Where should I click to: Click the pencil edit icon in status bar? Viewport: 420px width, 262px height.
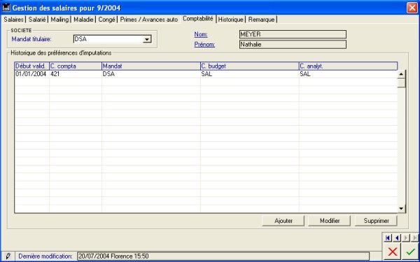(8, 256)
